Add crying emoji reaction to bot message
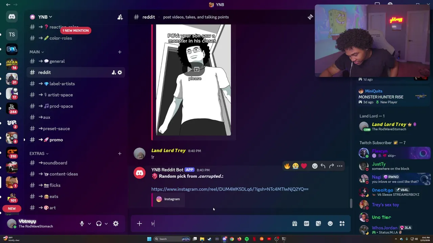Image resolution: width=433 pixels, height=243 pixels. click(x=295, y=166)
